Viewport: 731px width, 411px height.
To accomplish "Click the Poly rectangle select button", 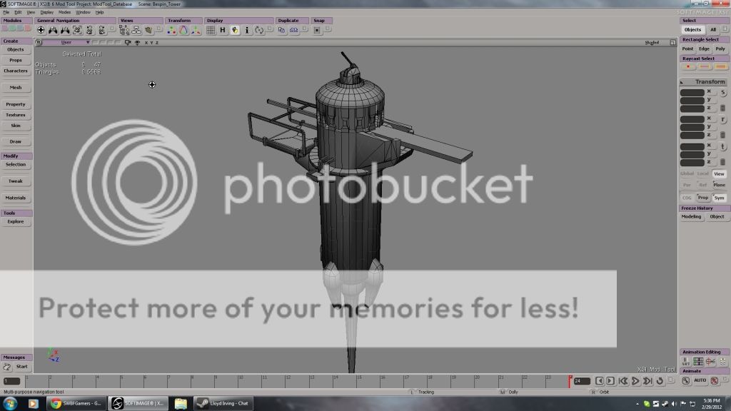I will coord(720,49).
